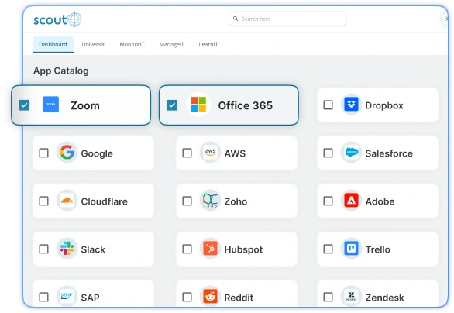Enable the Google checkbox
Viewport: 454px width, 313px height.
click(x=43, y=153)
